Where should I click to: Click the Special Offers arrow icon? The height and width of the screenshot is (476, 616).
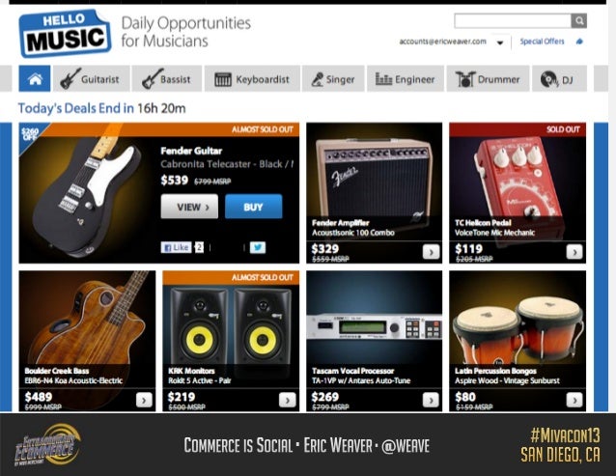tap(579, 42)
